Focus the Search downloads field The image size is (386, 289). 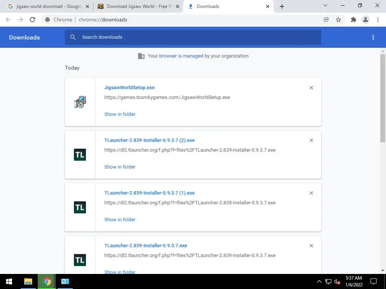[193, 37]
